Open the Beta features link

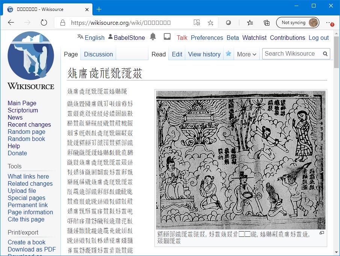[233, 38]
